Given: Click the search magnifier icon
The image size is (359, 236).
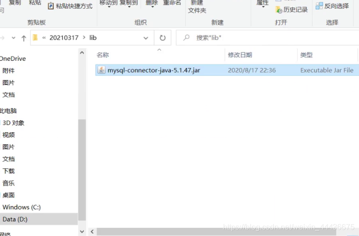Looking at the screenshot, I should point(186,37).
